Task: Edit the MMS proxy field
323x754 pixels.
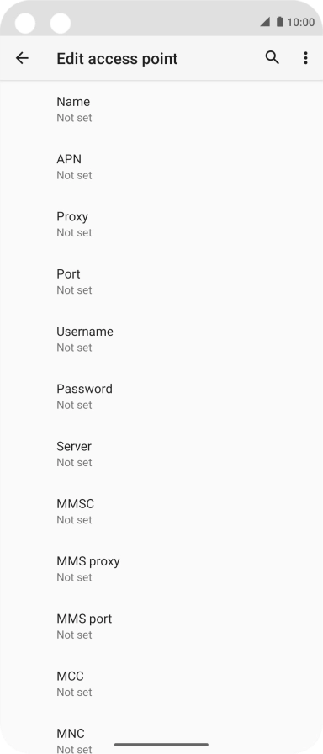Action: tap(161, 569)
